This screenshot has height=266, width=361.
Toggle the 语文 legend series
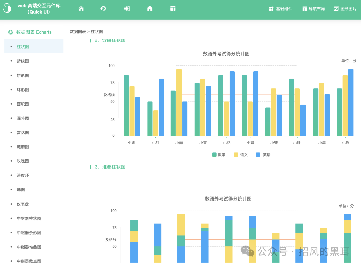(241, 155)
